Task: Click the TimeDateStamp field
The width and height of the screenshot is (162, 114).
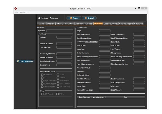Action: [64, 47]
